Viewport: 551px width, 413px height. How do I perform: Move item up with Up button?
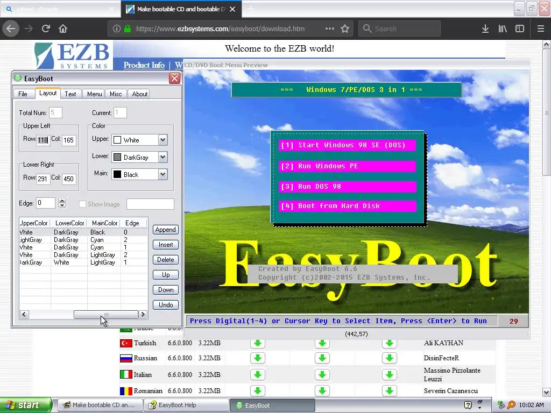tap(166, 275)
